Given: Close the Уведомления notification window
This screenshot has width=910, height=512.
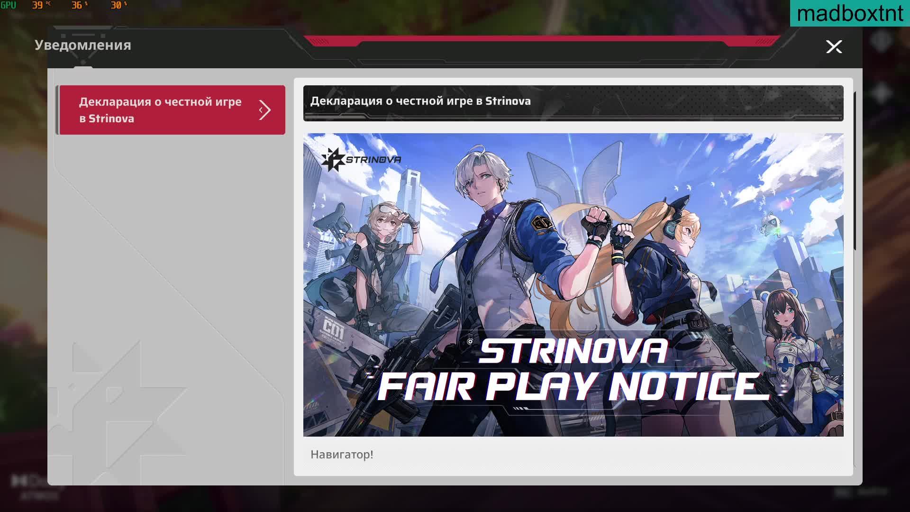Looking at the screenshot, I should pyautogui.click(x=834, y=46).
